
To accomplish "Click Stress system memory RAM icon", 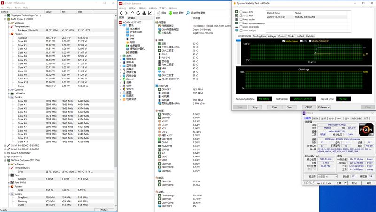I will (237, 23).
